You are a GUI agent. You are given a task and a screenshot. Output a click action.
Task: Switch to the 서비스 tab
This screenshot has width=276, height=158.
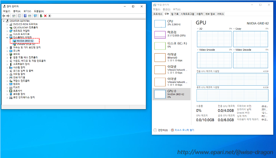220,14
